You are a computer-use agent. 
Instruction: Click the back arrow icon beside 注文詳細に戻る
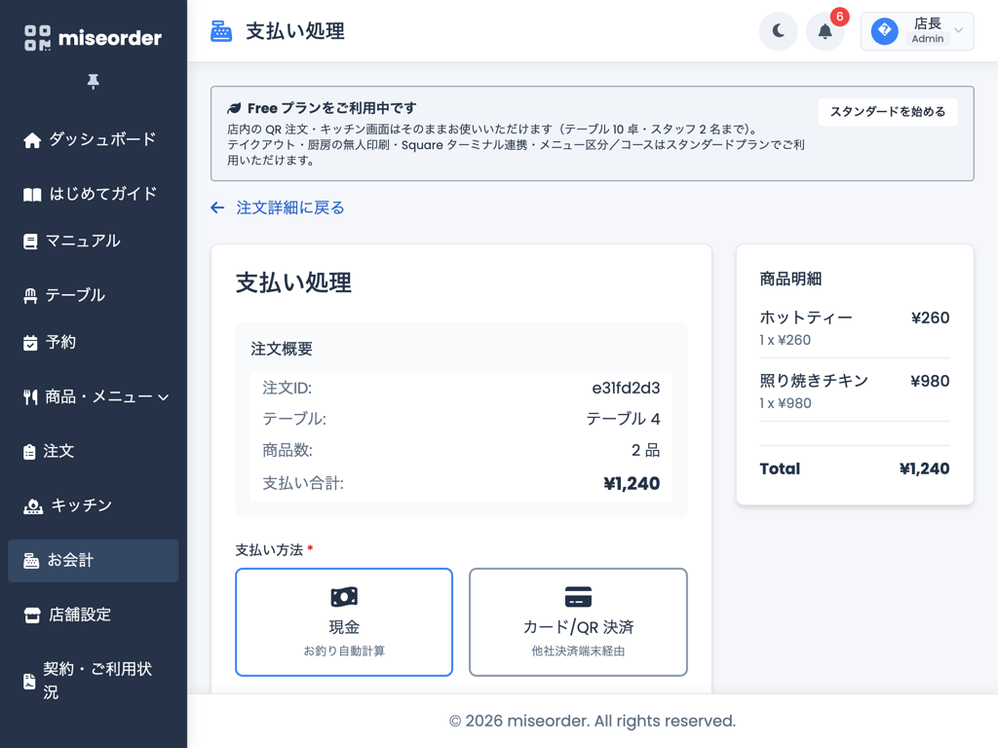point(217,208)
